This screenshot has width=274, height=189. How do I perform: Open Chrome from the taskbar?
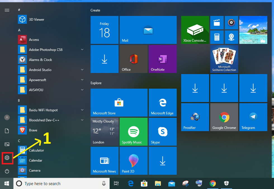tap(213, 183)
